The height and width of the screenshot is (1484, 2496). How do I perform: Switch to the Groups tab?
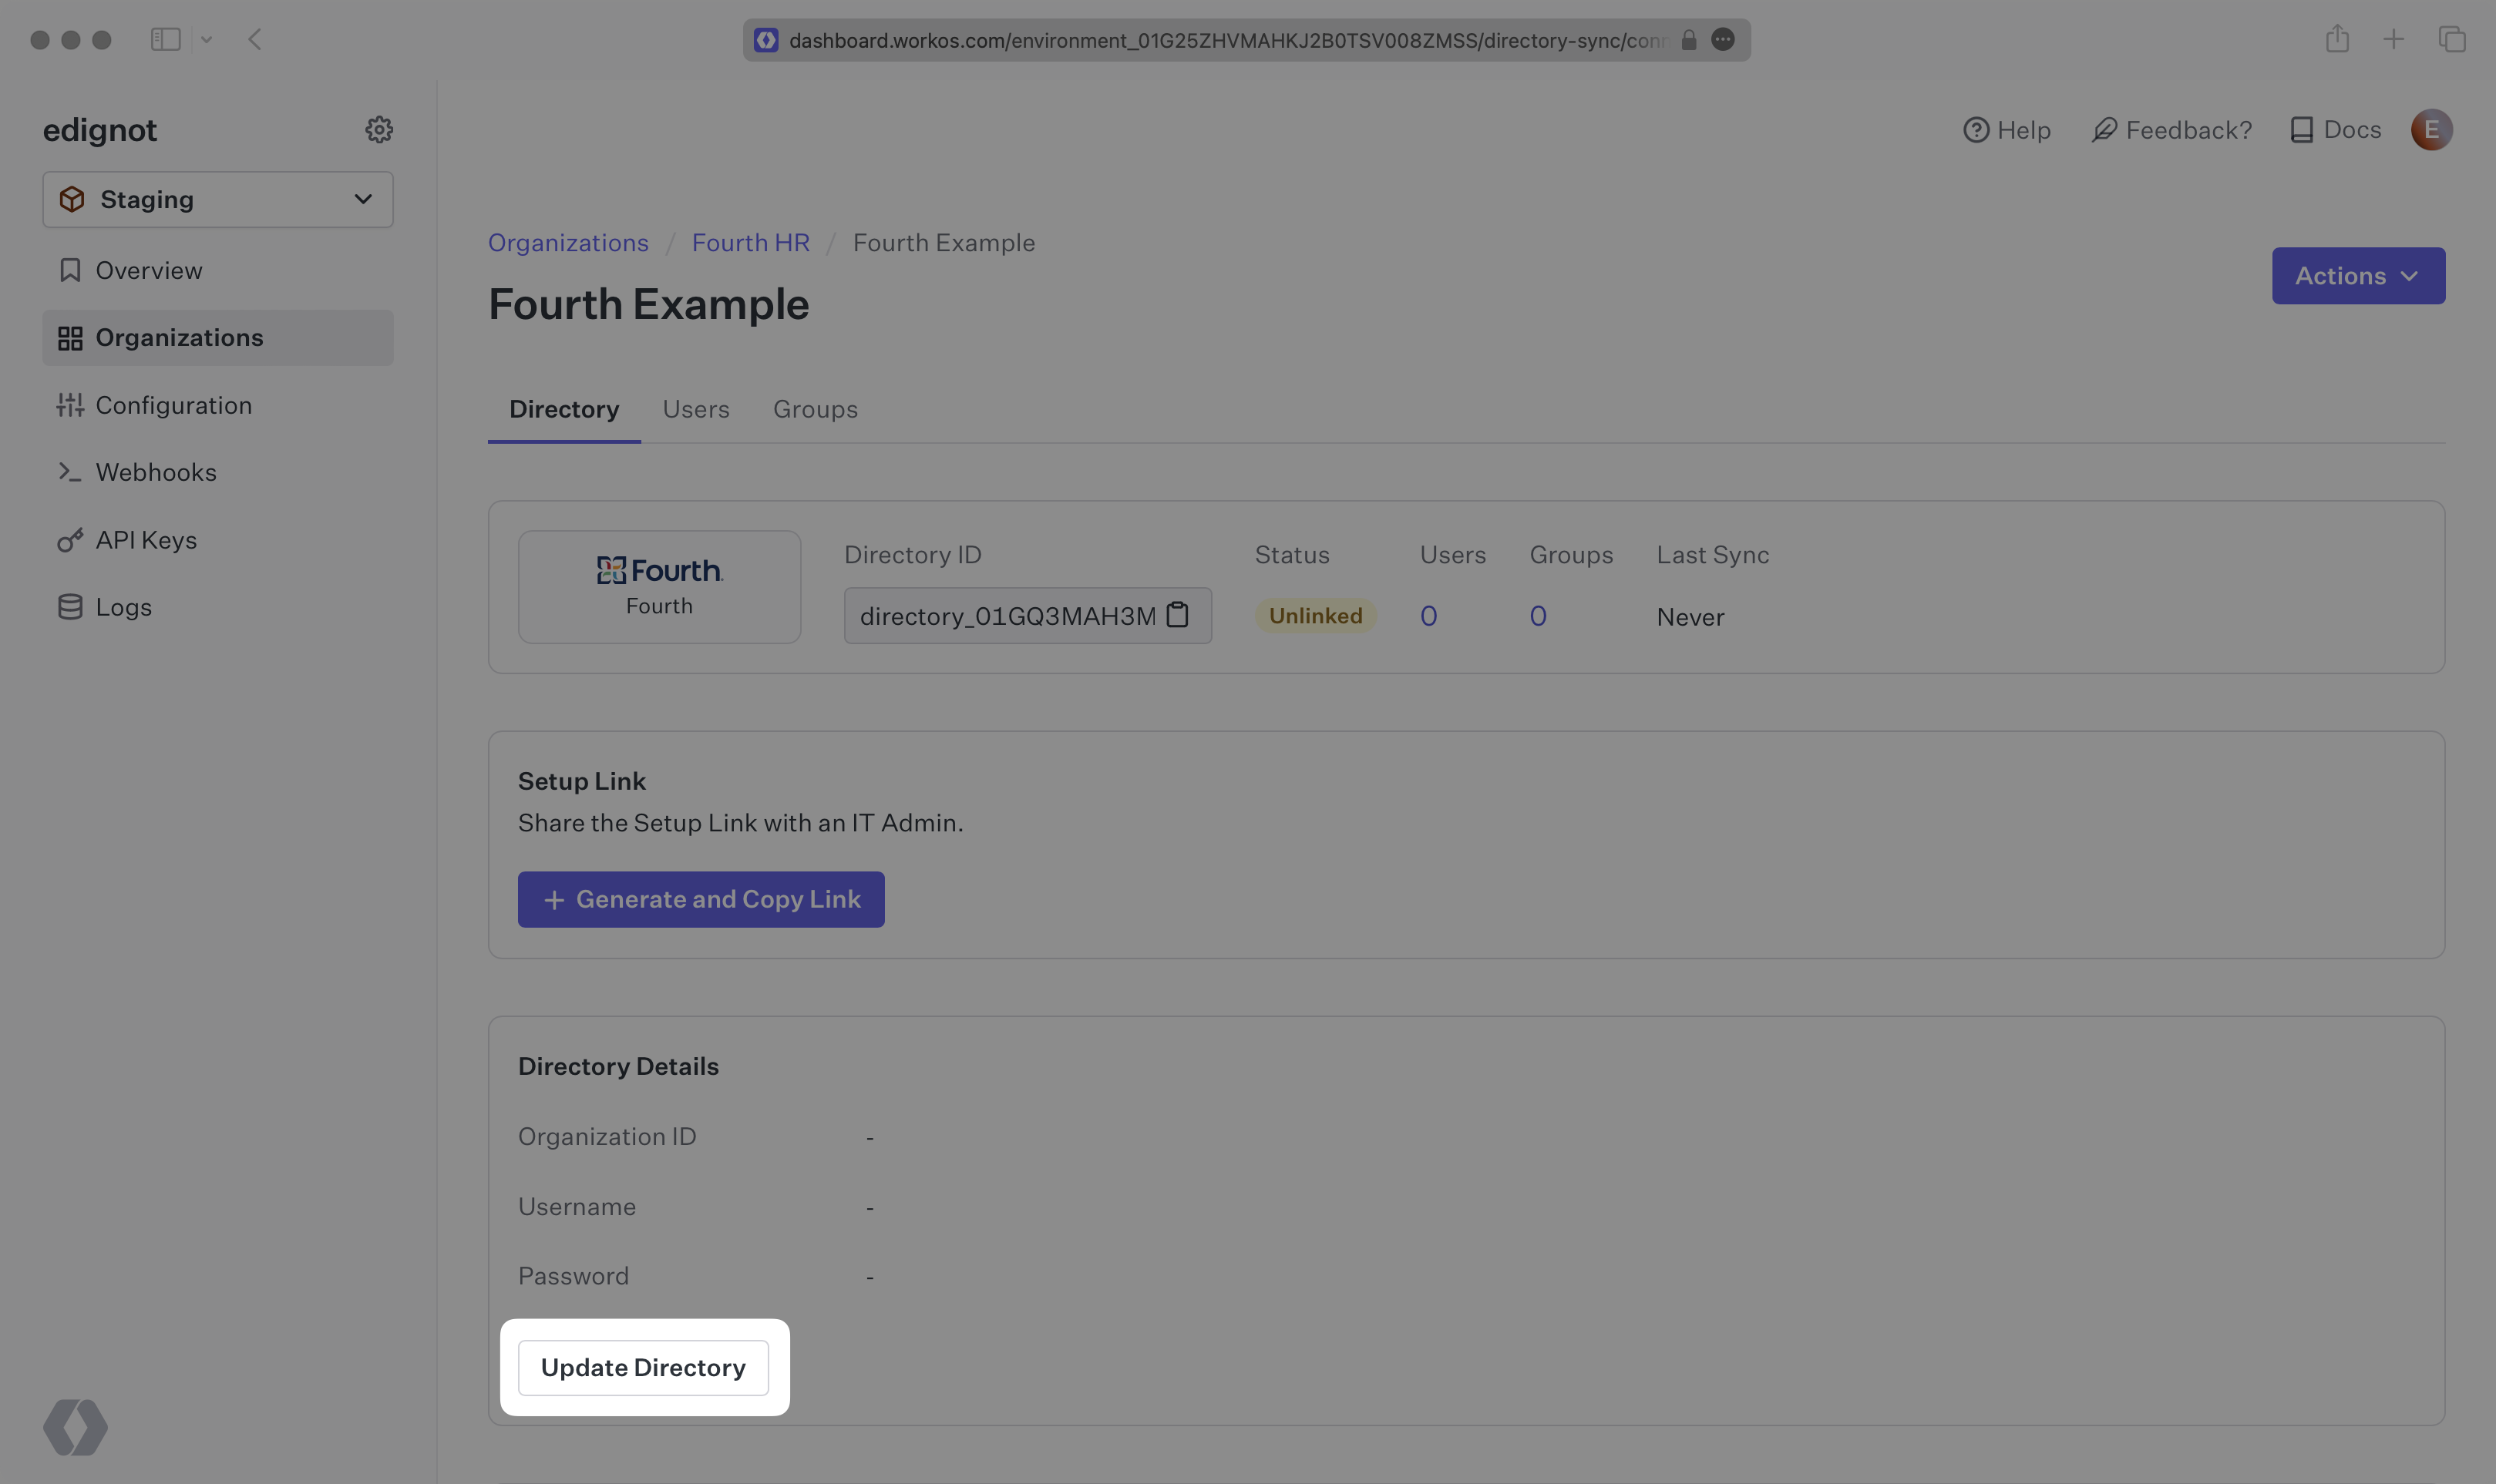tap(814, 410)
